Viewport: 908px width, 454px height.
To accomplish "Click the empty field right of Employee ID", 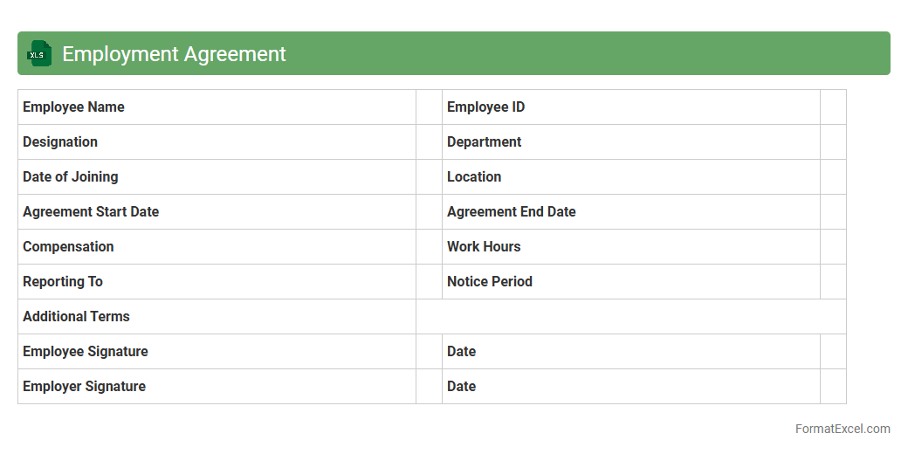I will (833, 107).
